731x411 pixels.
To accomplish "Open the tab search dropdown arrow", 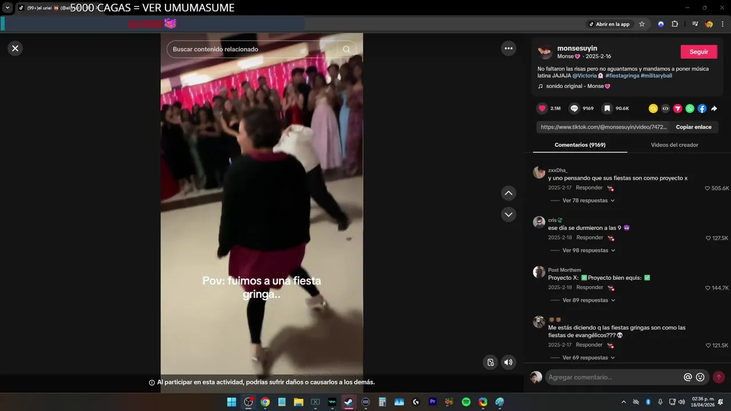I will point(7,7).
